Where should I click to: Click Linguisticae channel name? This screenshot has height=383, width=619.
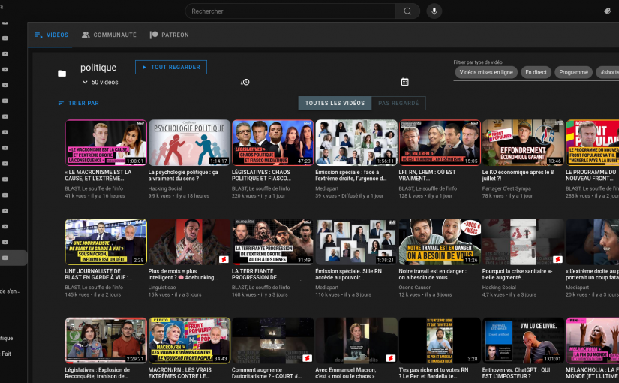(162, 288)
